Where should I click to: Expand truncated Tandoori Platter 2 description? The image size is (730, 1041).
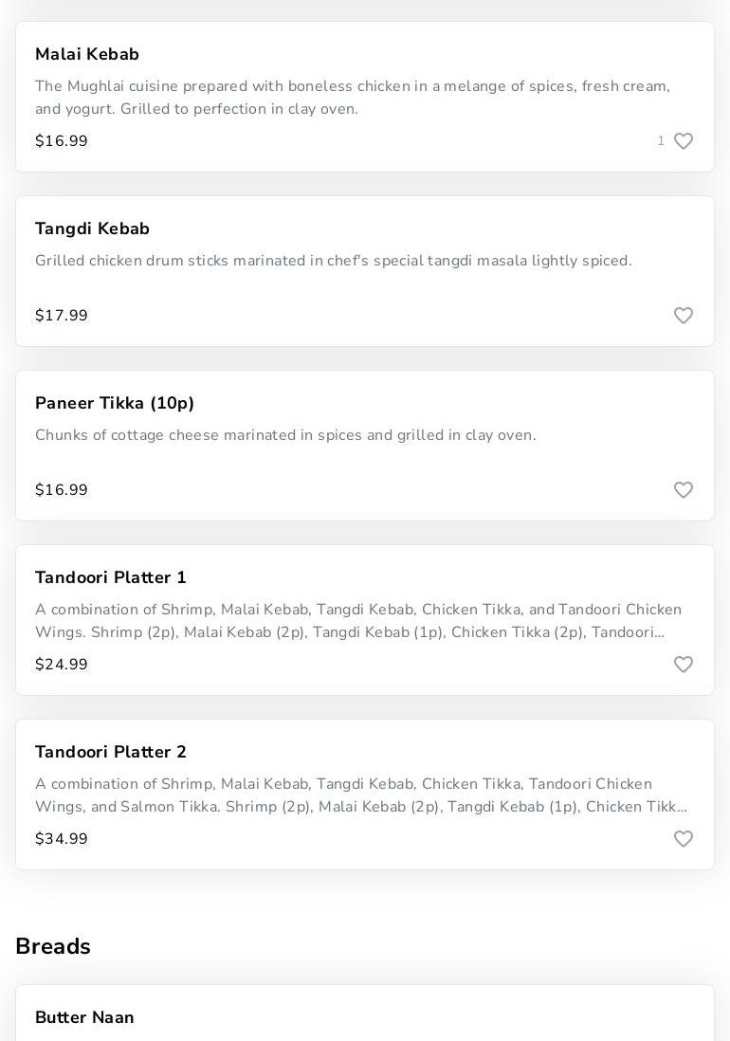tap(360, 795)
